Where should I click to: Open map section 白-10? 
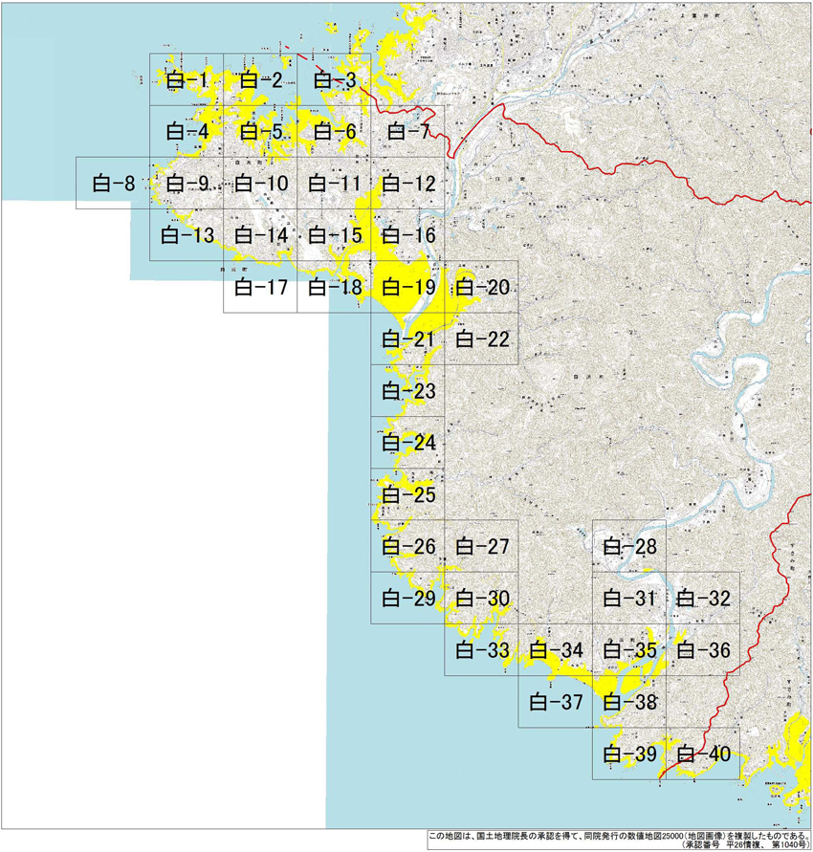coord(260,183)
